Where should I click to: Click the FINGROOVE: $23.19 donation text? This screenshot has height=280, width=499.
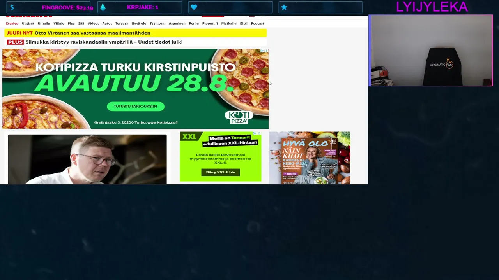(67, 7)
